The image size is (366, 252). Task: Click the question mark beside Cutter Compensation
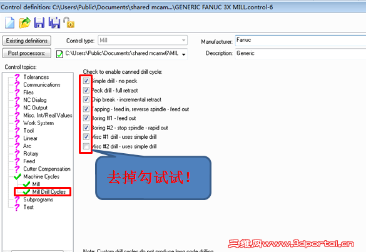click(x=17, y=169)
